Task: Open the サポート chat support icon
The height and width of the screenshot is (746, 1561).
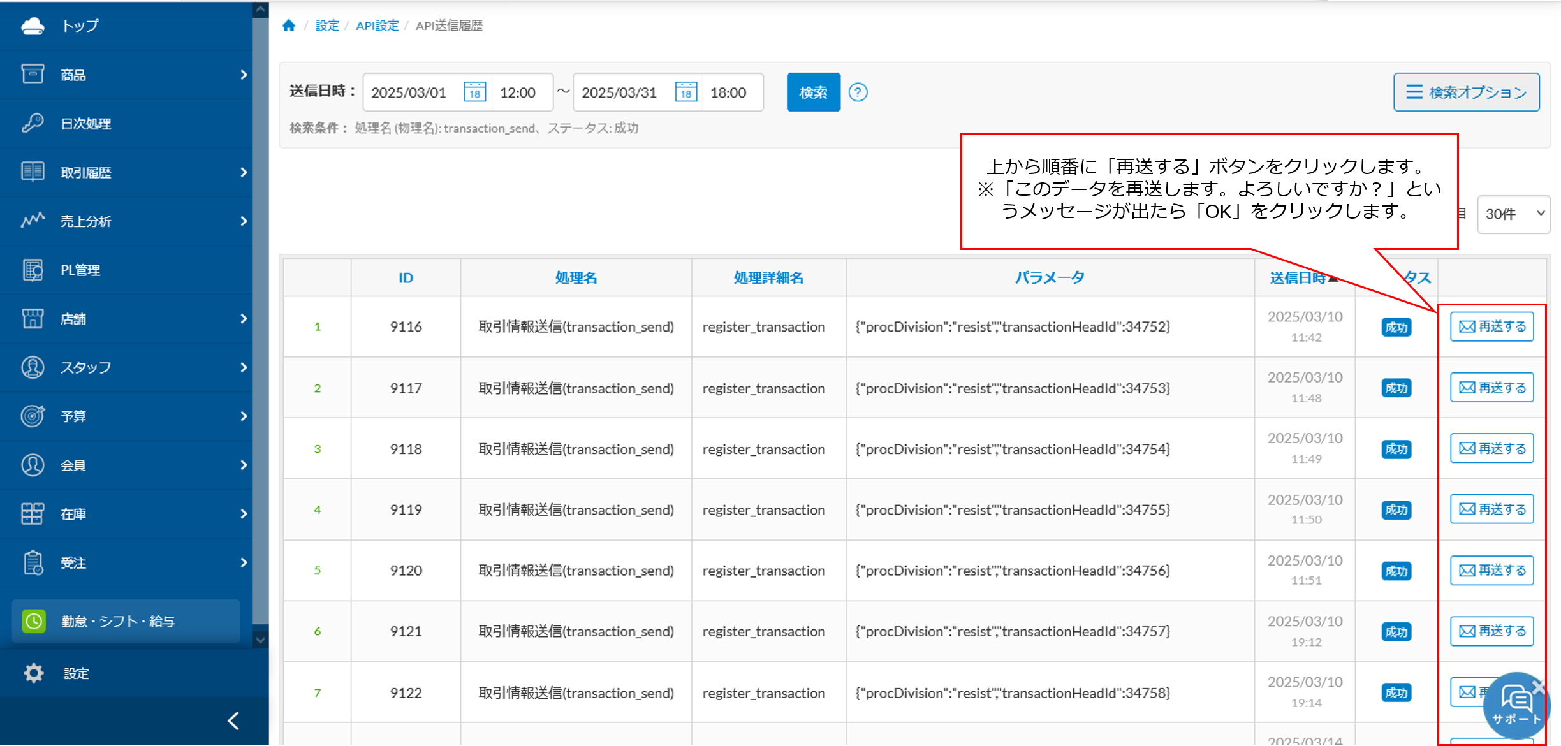Action: (1516, 705)
